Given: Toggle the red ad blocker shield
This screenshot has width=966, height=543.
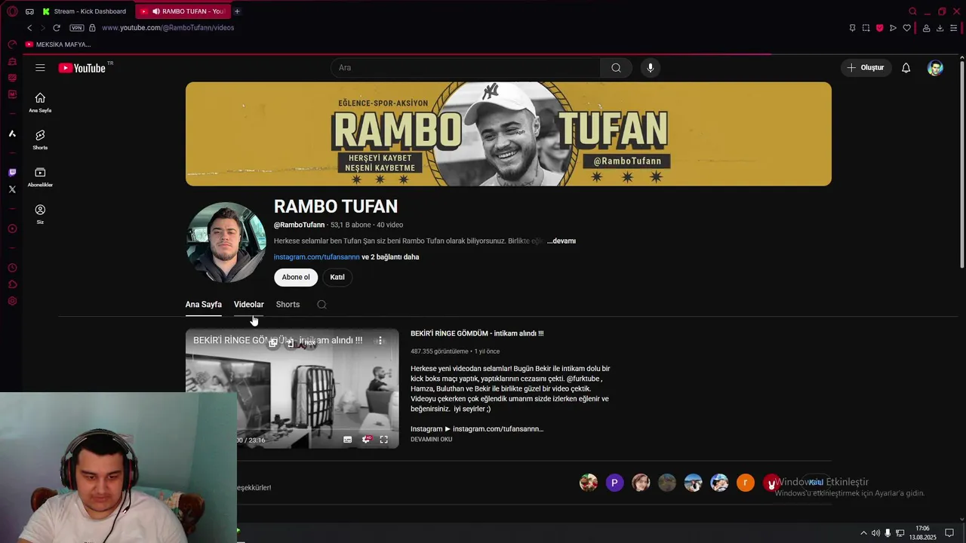Looking at the screenshot, I should [879, 28].
